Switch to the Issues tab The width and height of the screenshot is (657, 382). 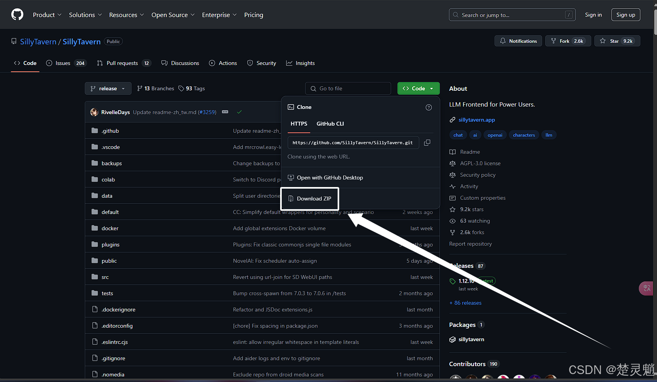66,63
